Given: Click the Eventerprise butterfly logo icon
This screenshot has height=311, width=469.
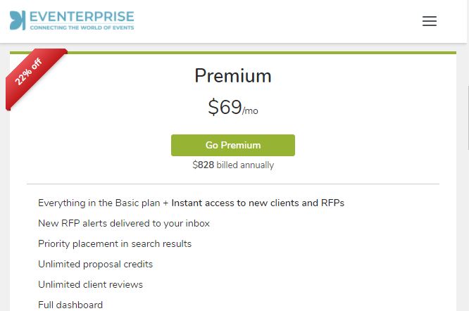Looking at the screenshot, I should [x=18, y=20].
